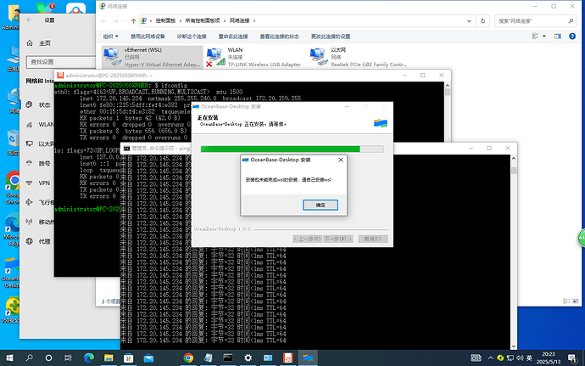Open Task View on the taskbar
The image size is (585, 366).
pos(68,358)
